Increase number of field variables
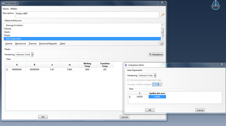Viewport: 226px width, 126px height. pos(161,84)
